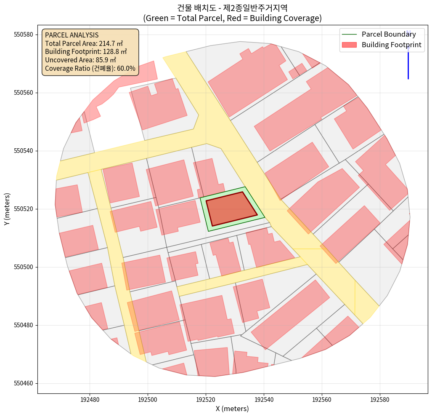Click the dark red highlighted building footprint
432x417 pixels.
(x=231, y=208)
